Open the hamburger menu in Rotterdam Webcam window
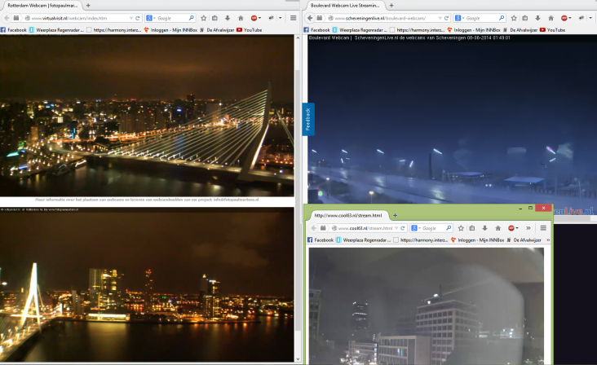 293,18
